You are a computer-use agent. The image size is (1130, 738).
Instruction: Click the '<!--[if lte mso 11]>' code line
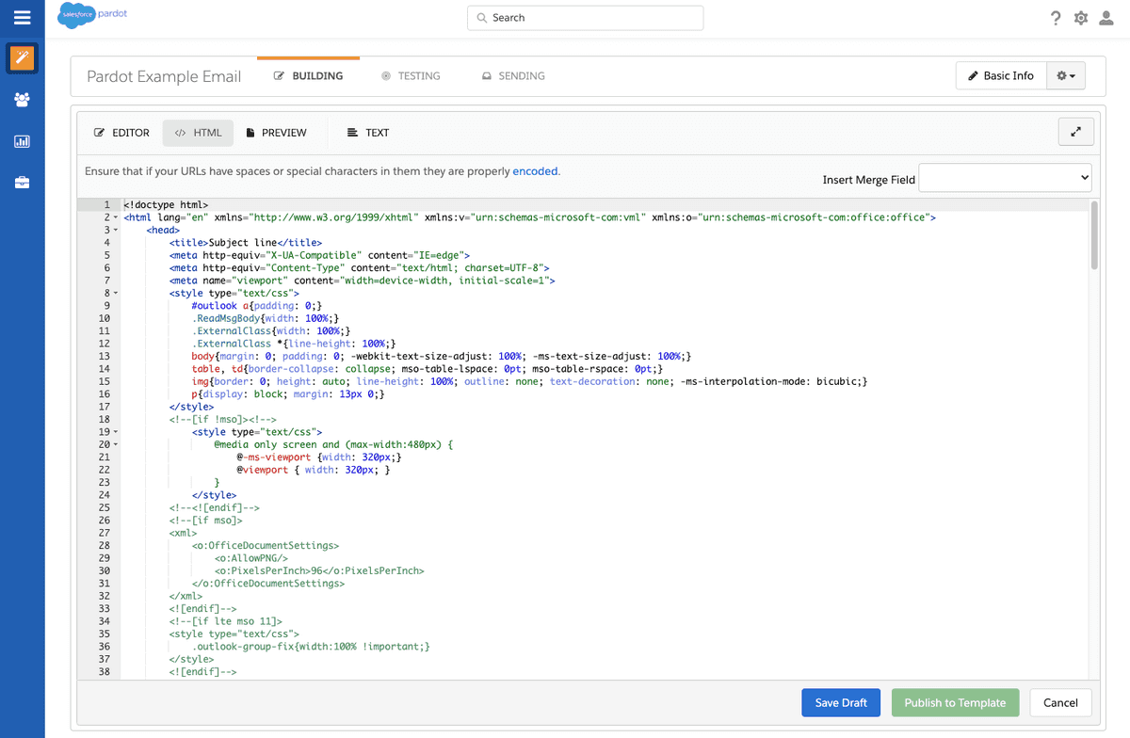[x=226, y=621]
